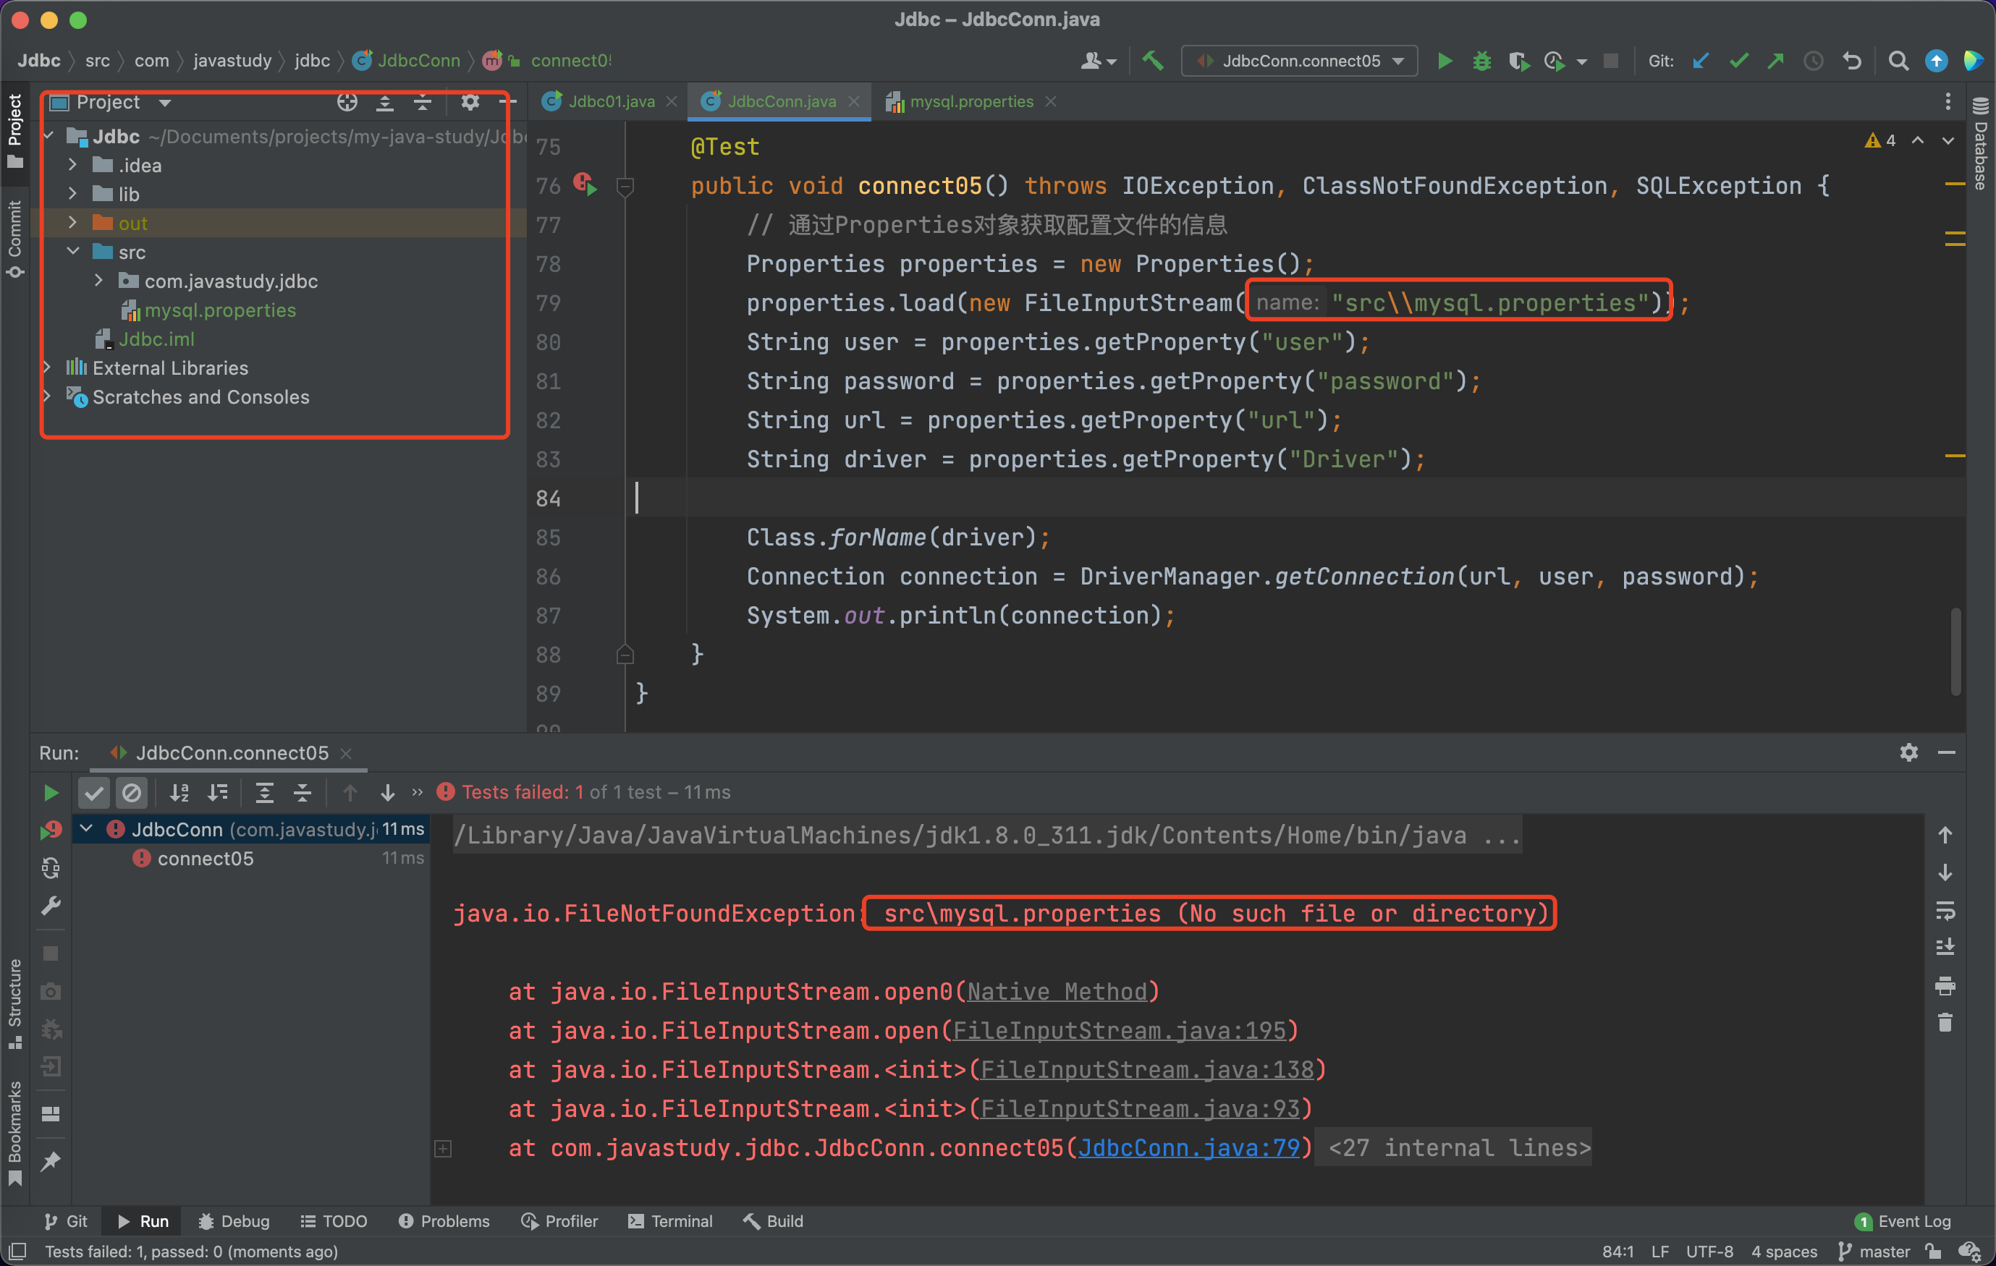Rerun failed tests icon in Run panel
This screenshot has width=1996, height=1266.
pyautogui.click(x=51, y=829)
